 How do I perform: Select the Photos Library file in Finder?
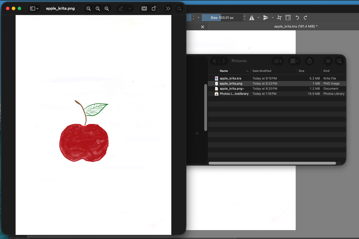coord(277,94)
